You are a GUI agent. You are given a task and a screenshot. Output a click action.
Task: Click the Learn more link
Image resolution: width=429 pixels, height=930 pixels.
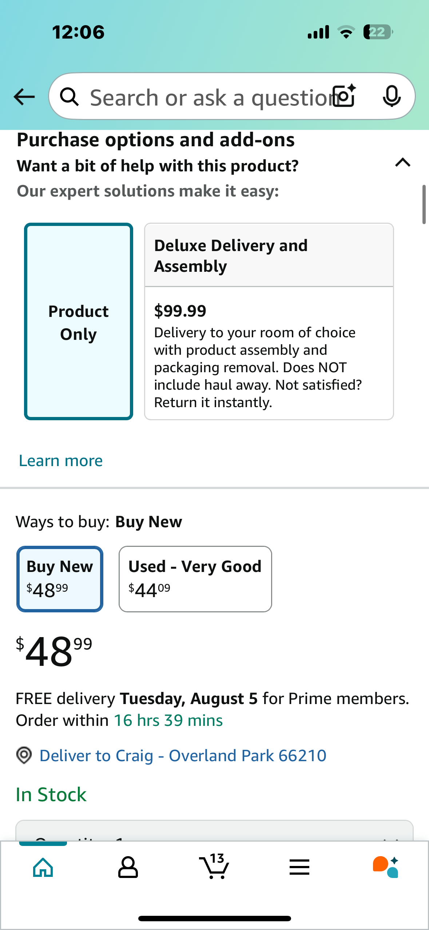tap(61, 461)
